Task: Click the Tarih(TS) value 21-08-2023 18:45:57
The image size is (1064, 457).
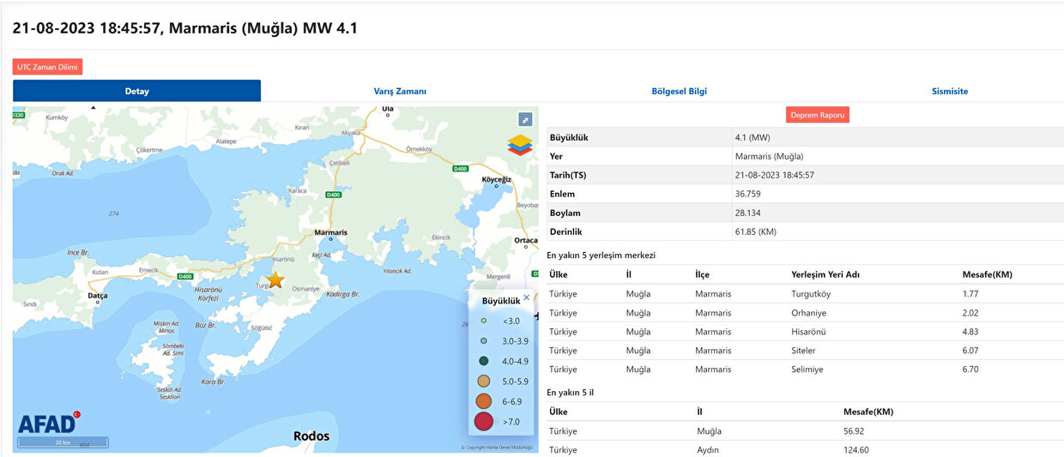Action: (x=775, y=175)
